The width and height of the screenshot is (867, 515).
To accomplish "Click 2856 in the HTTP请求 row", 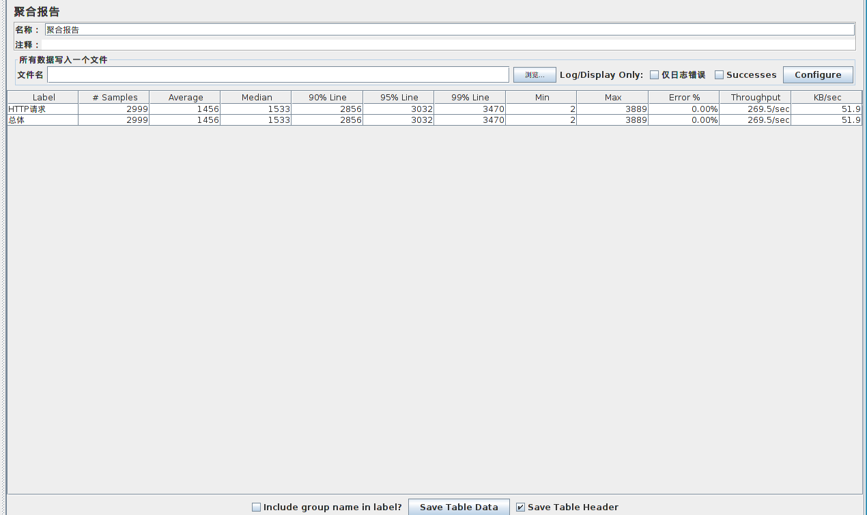I will pos(328,109).
